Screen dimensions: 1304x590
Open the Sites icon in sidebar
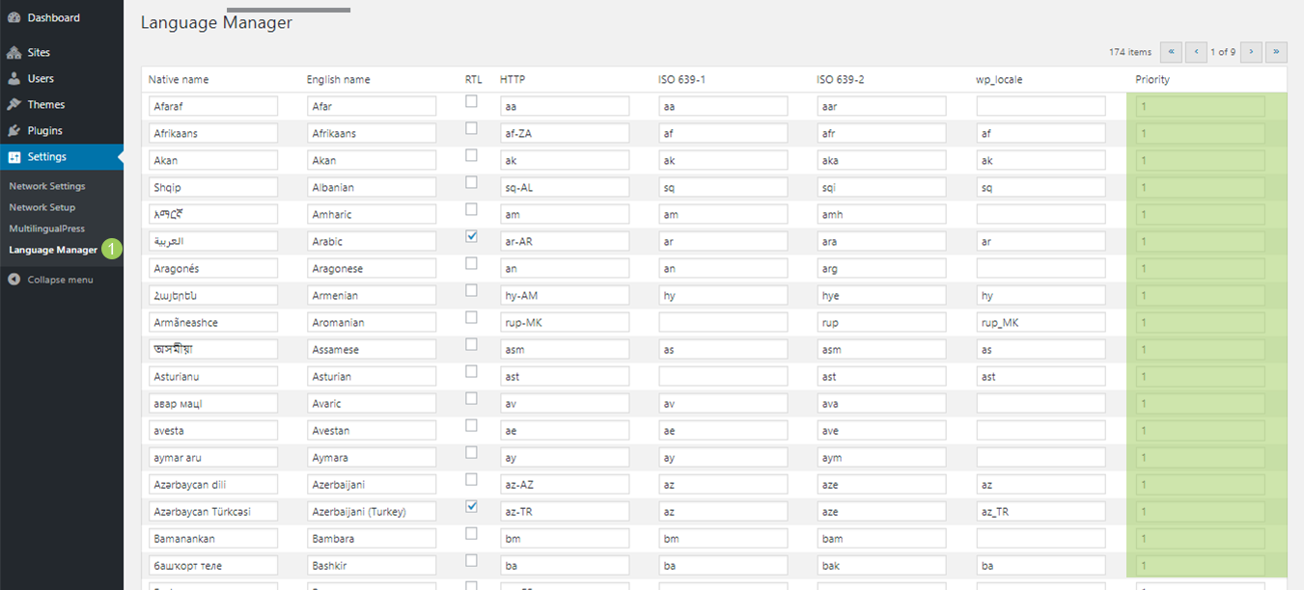click(x=14, y=52)
